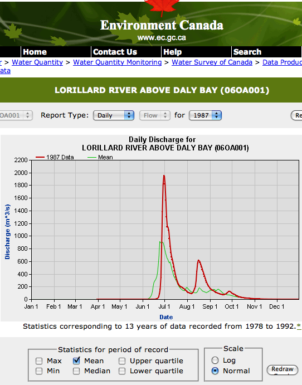Enable the Median statistics checkbox
The height and width of the screenshot is (385, 302).
click(x=76, y=371)
